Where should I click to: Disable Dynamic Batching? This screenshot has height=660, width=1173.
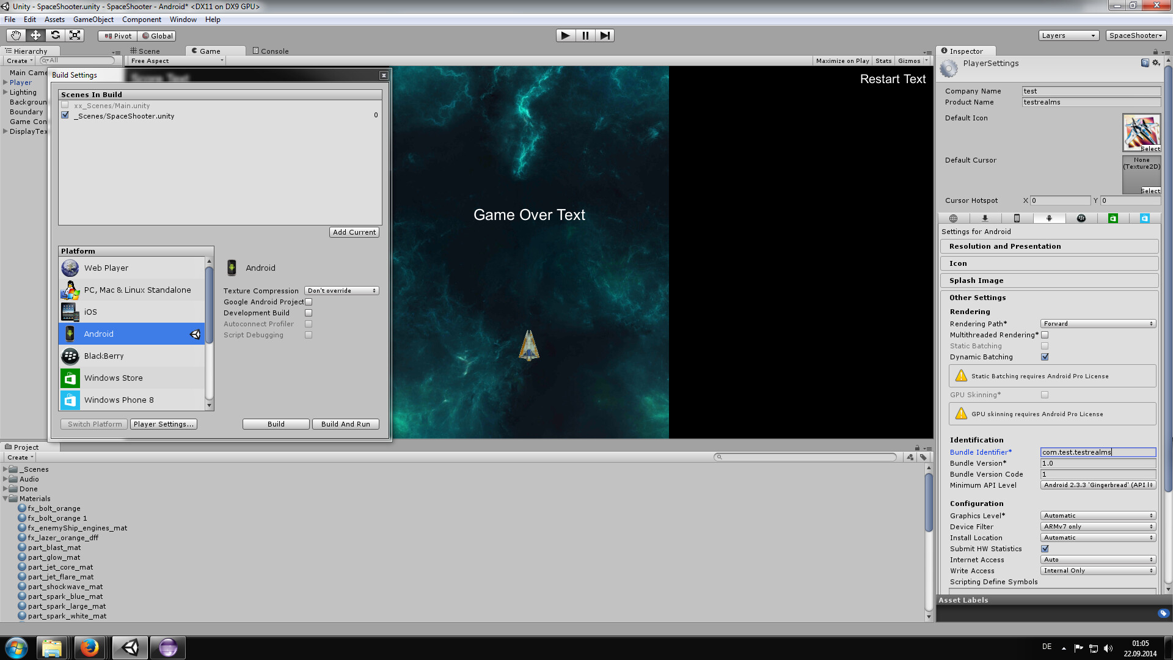coord(1045,357)
